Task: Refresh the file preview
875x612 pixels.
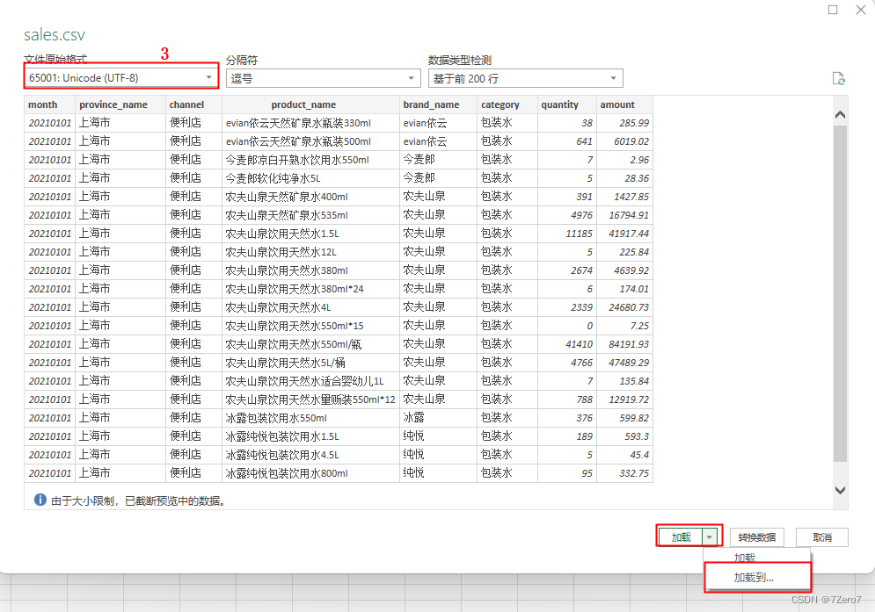Action: click(x=840, y=77)
